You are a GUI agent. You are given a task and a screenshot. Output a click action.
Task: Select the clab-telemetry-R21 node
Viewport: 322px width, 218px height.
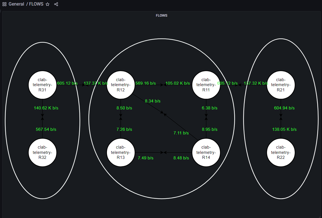(281, 85)
